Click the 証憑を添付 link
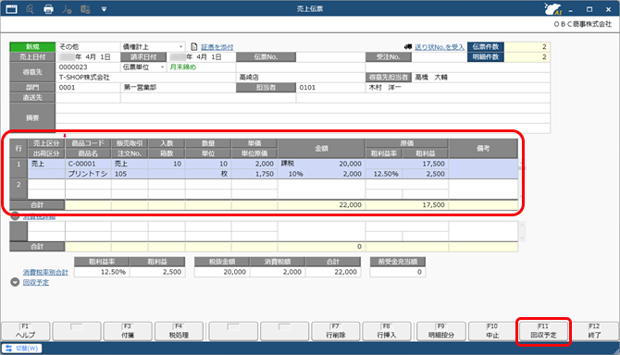620x355 pixels. (217, 47)
